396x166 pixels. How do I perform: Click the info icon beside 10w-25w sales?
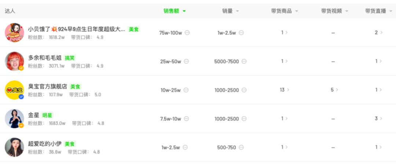(186, 90)
